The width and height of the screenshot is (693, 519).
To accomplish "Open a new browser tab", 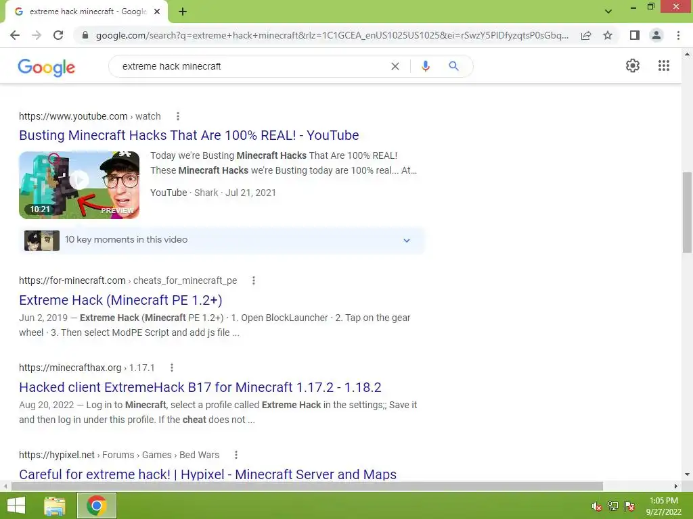I will (x=183, y=11).
